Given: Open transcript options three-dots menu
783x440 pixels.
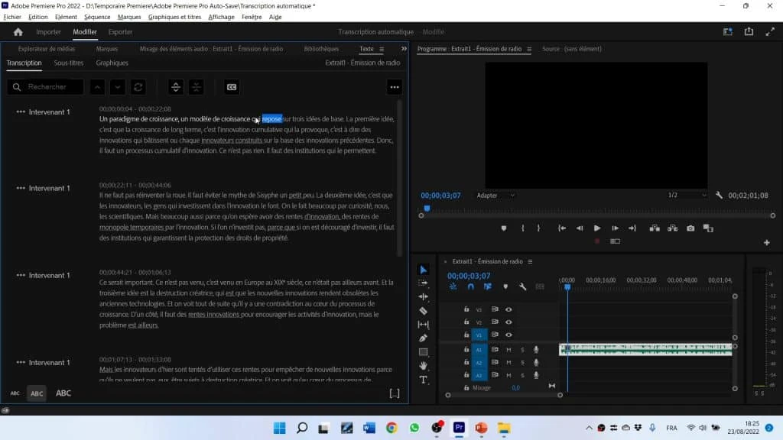Looking at the screenshot, I should coord(395,87).
